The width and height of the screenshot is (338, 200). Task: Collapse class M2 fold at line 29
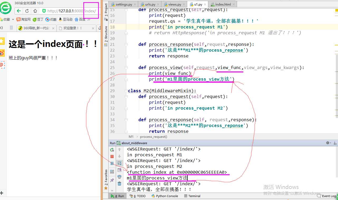[126, 91]
